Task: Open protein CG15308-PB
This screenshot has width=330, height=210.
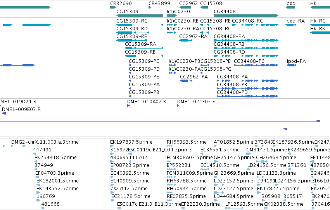Action: tap(205, 65)
